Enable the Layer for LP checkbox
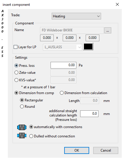This screenshot has width=122, height=158. 15,47
